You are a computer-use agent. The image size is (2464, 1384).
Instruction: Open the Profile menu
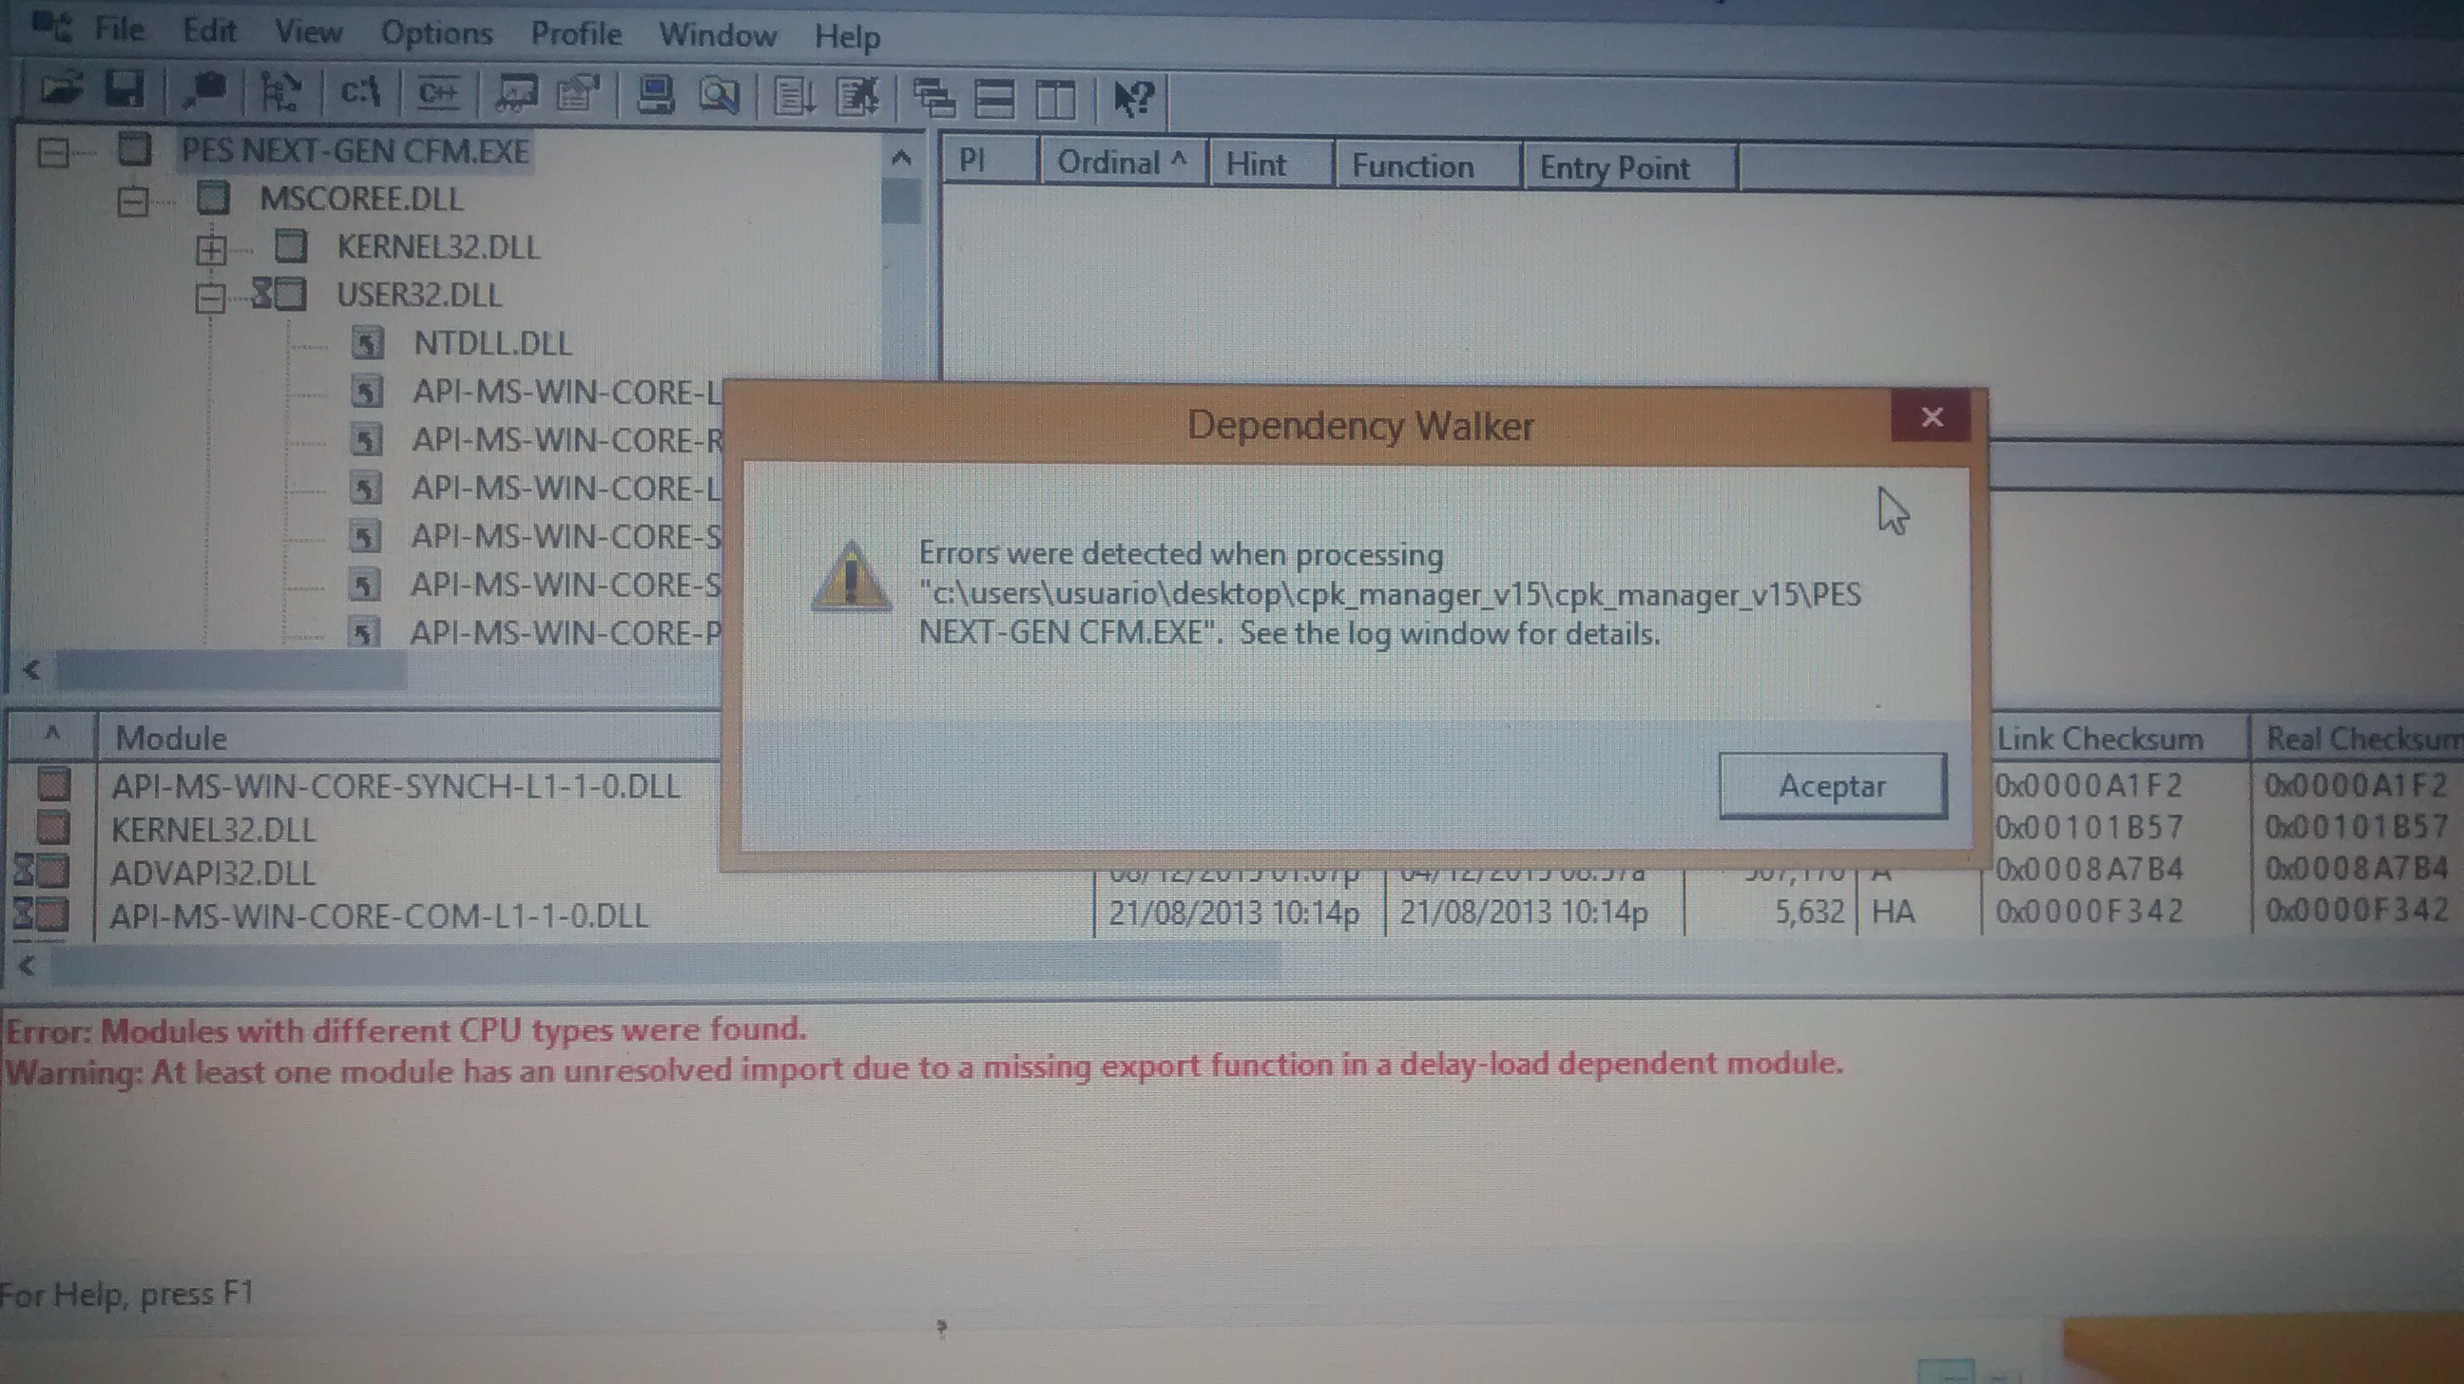tap(577, 34)
